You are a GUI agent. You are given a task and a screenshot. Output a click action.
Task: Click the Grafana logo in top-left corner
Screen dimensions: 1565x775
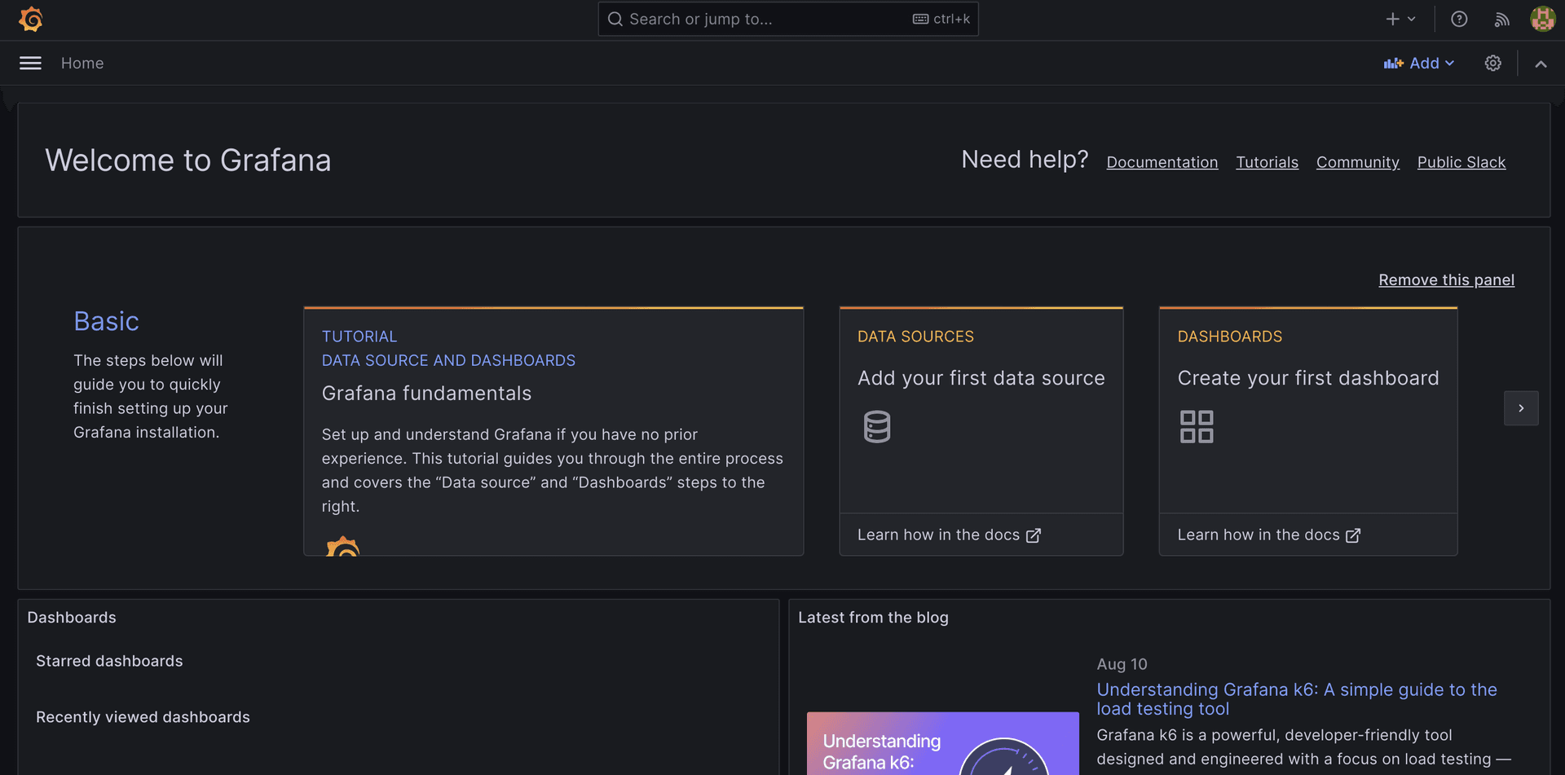click(31, 20)
